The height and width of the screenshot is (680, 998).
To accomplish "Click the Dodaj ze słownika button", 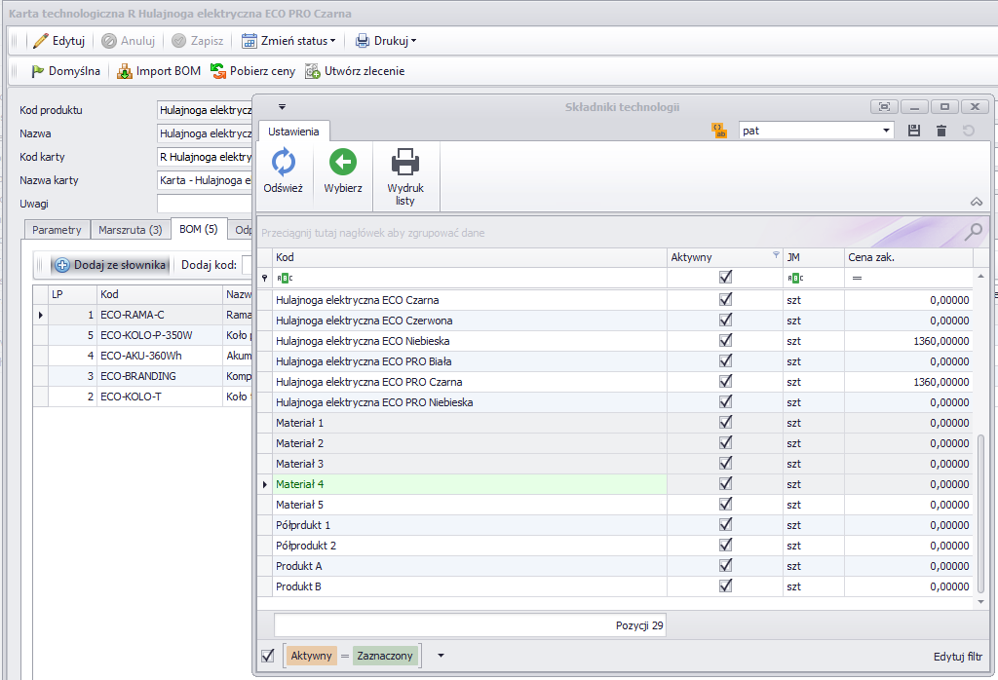I will [110, 265].
